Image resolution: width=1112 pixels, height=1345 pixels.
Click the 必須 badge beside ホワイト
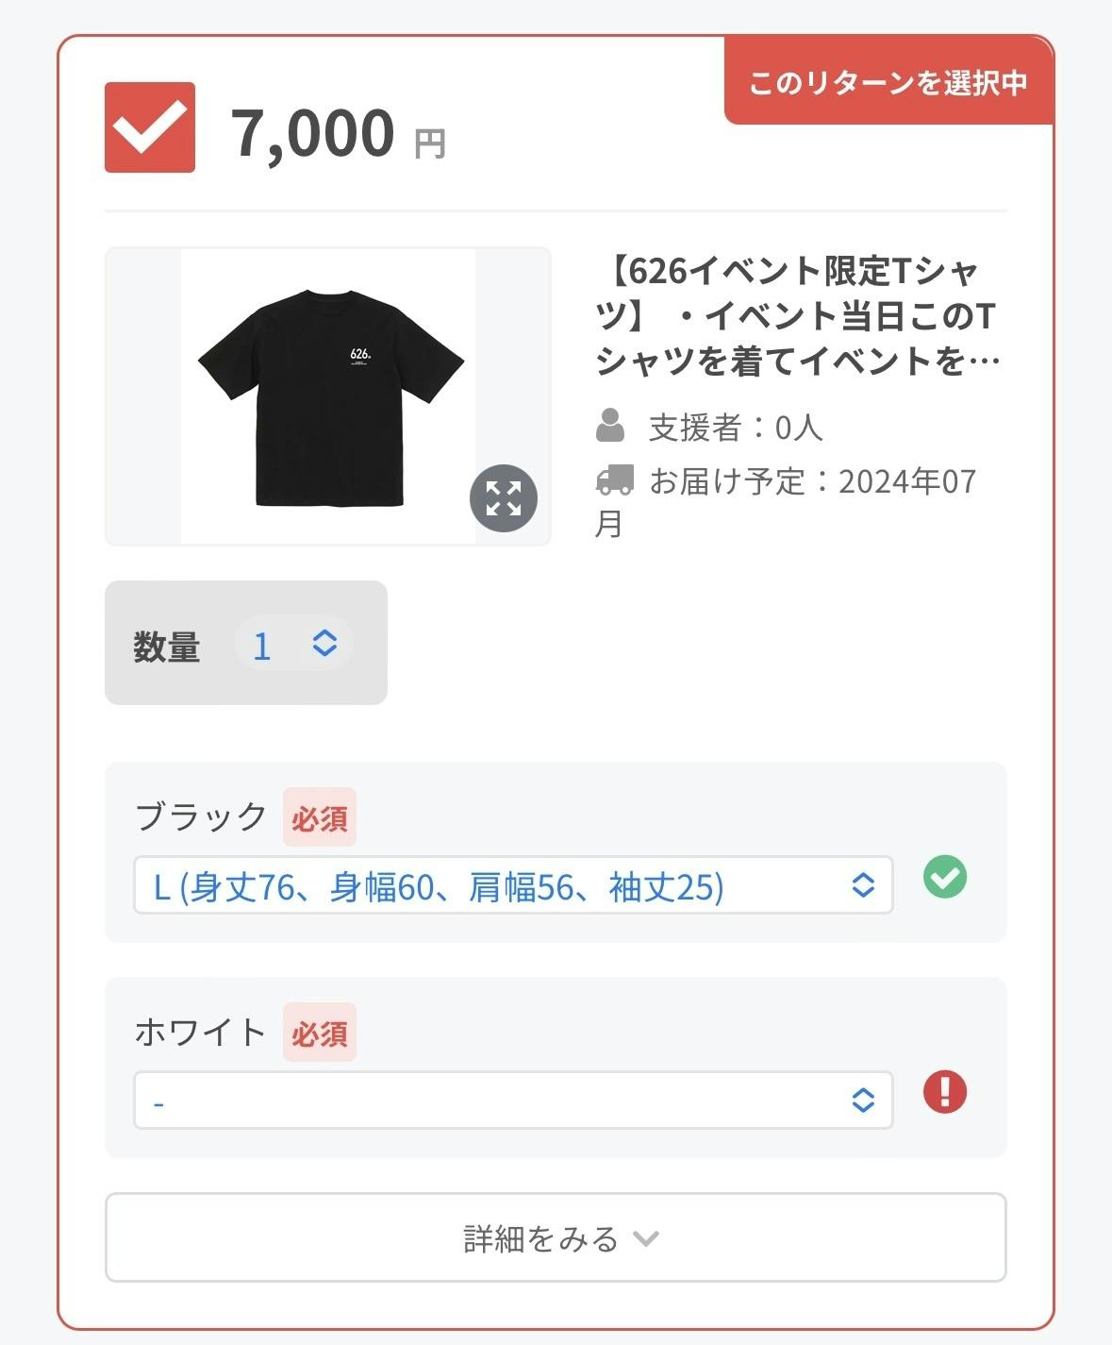[x=320, y=1033]
